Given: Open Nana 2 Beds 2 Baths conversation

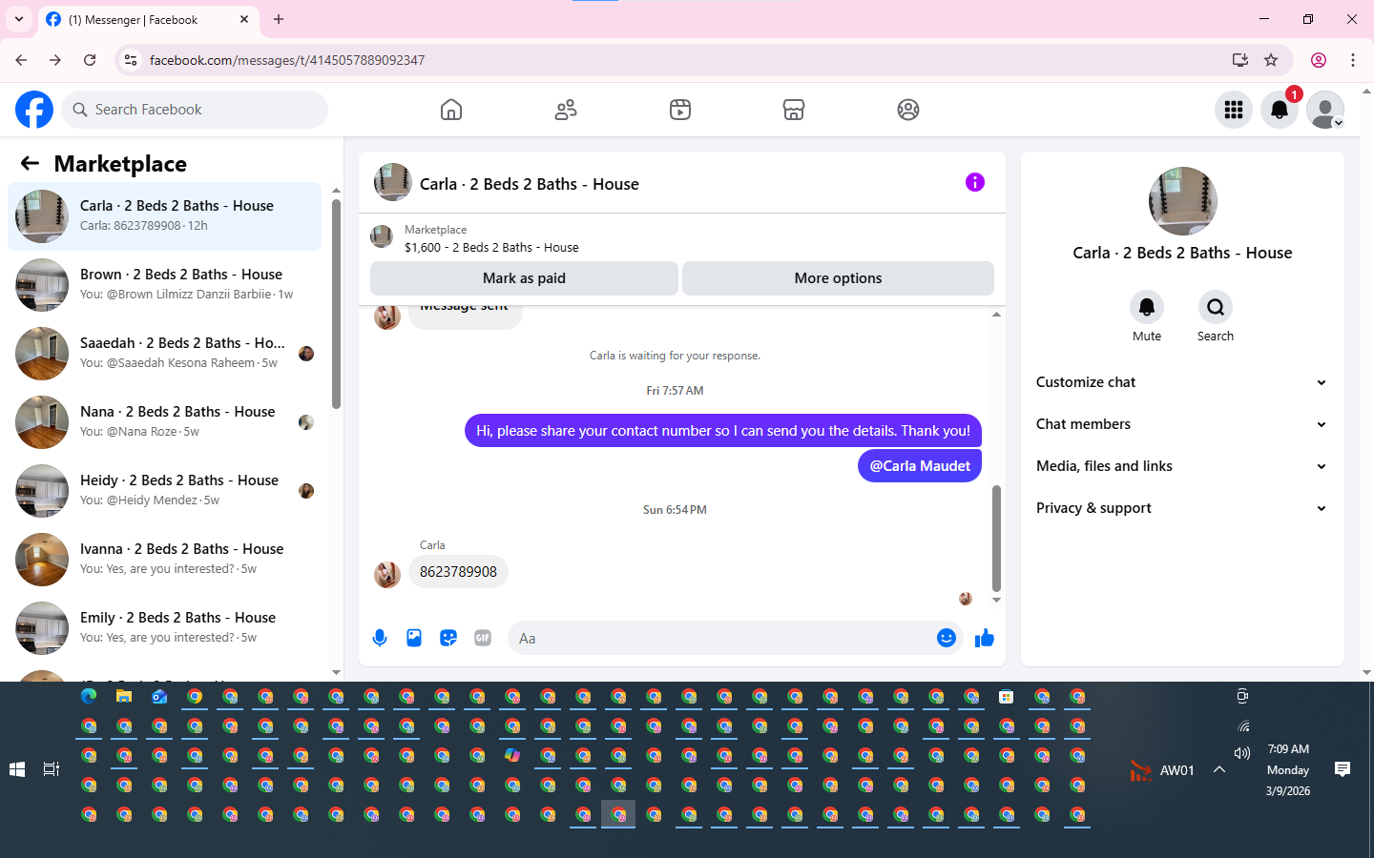Looking at the screenshot, I should pos(165,422).
